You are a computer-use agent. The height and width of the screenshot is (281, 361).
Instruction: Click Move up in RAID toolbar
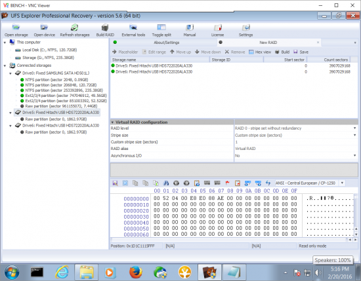tap(180, 52)
